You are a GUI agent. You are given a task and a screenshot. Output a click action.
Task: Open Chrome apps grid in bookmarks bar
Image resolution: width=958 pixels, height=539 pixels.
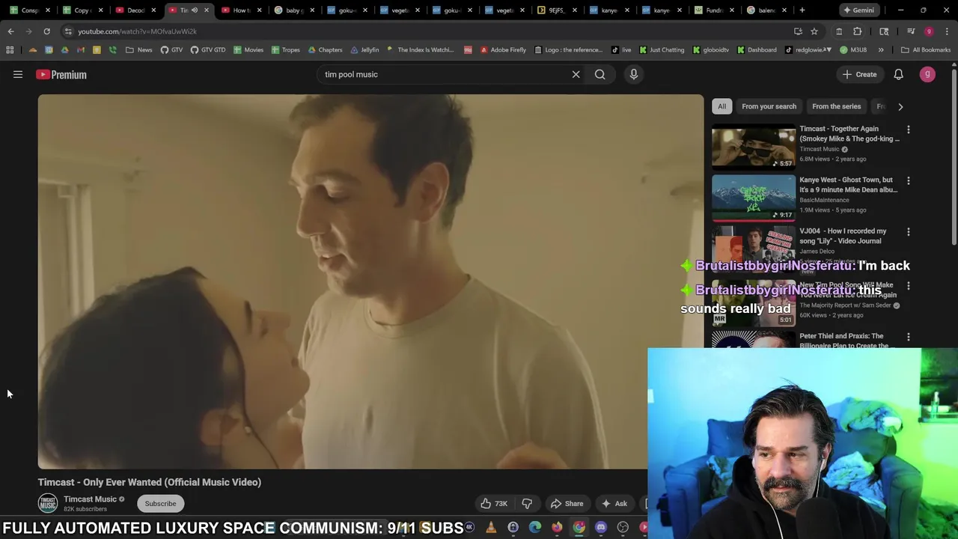[10, 50]
